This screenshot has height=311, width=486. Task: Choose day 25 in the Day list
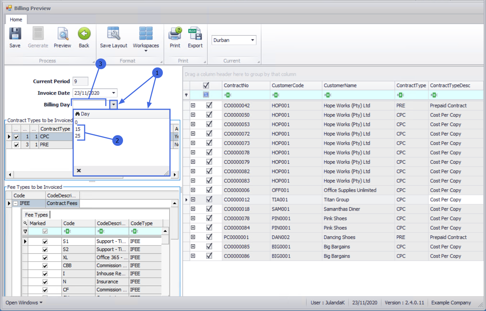coord(78,136)
